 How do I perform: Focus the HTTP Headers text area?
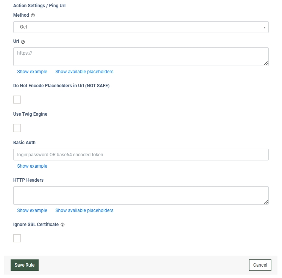(140, 195)
